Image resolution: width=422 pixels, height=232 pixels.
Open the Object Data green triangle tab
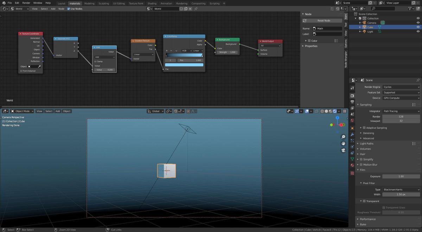click(x=352, y=159)
